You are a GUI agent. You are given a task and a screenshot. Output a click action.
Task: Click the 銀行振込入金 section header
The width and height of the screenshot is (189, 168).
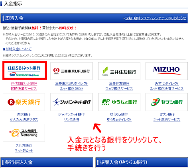pyautogui.click(x=47, y=162)
